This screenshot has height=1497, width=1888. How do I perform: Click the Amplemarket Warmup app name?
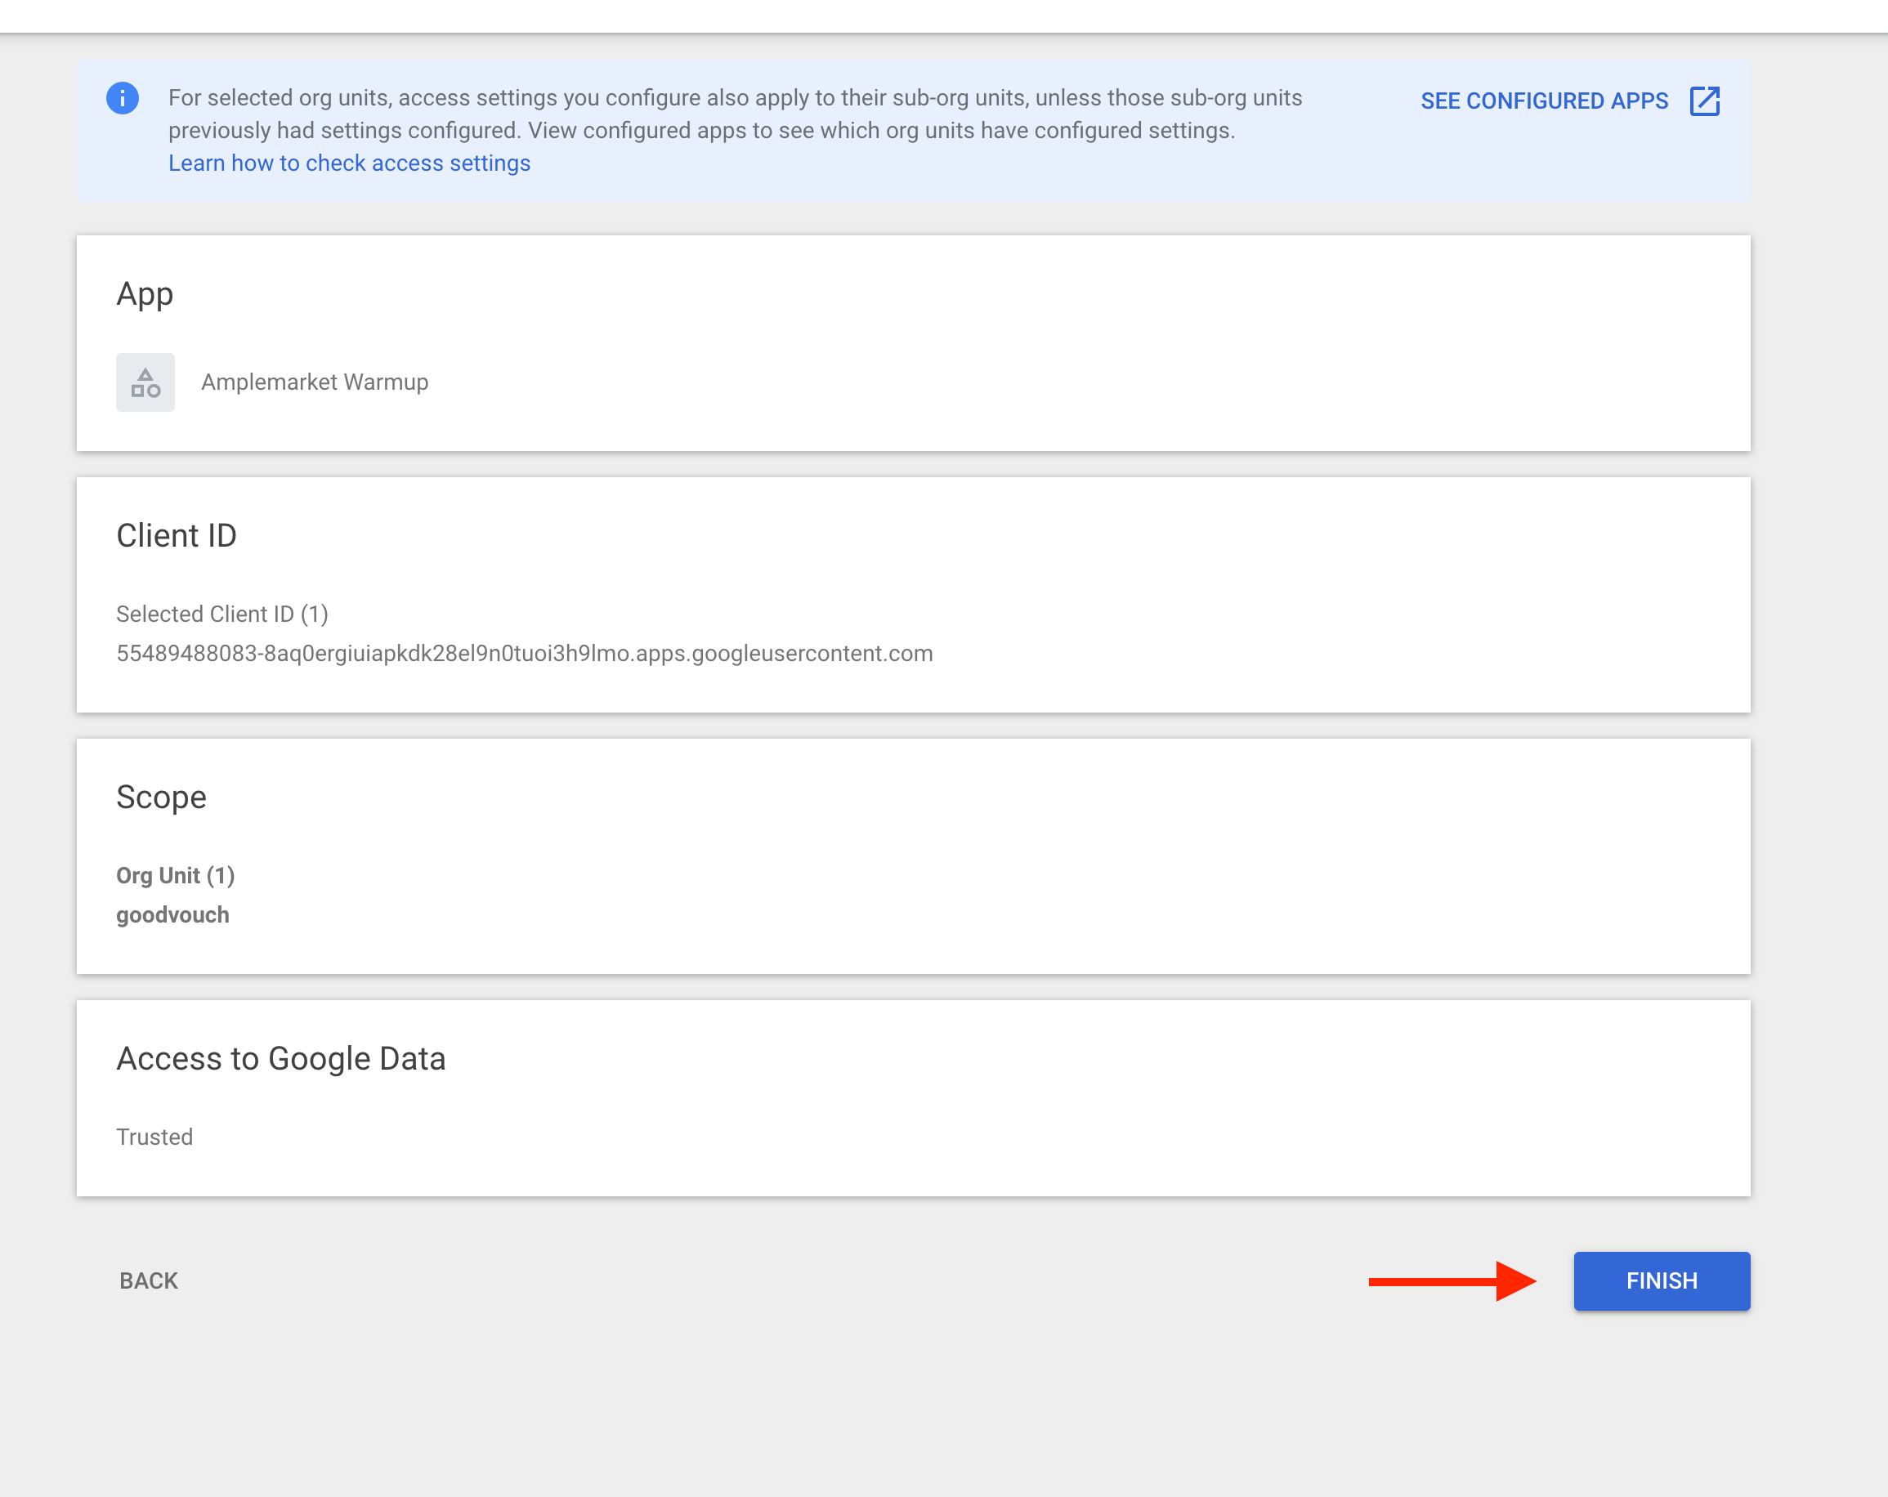[x=315, y=382]
